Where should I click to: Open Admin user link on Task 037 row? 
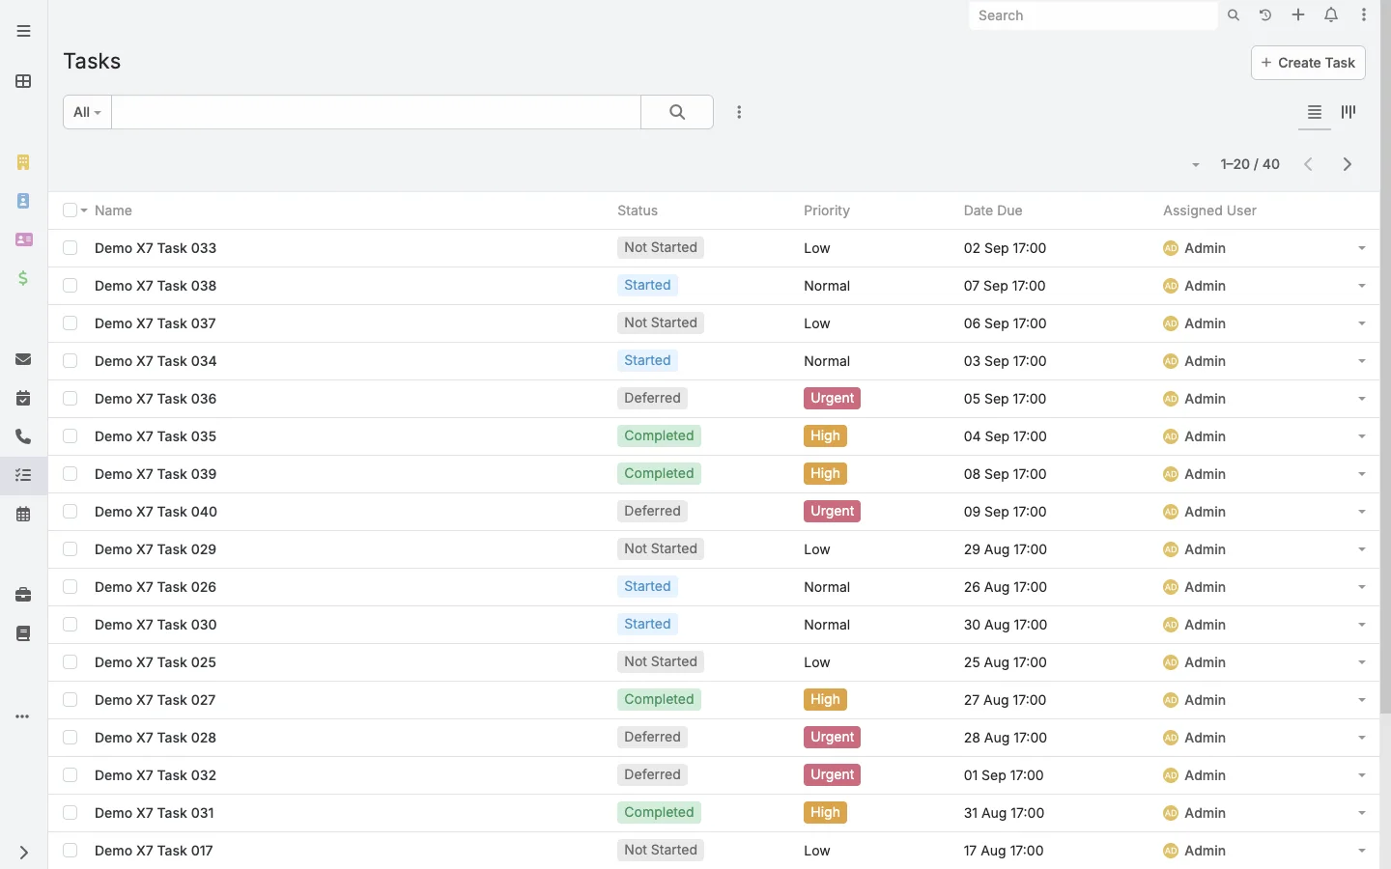[x=1205, y=323]
